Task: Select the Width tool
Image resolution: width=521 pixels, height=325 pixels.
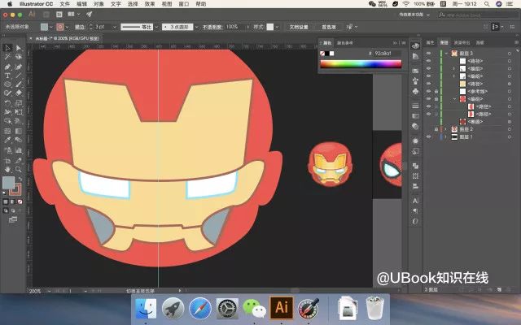Action: pyautogui.click(x=7, y=112)
